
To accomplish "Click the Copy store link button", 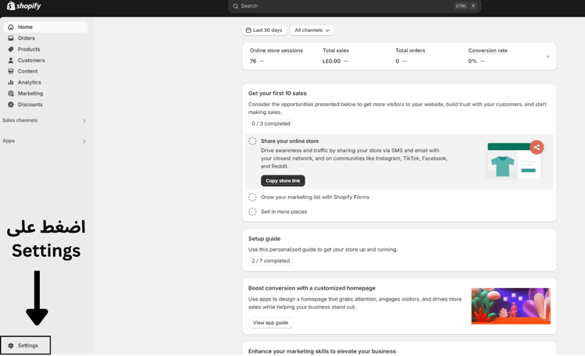I will click(x=283, y=180).
